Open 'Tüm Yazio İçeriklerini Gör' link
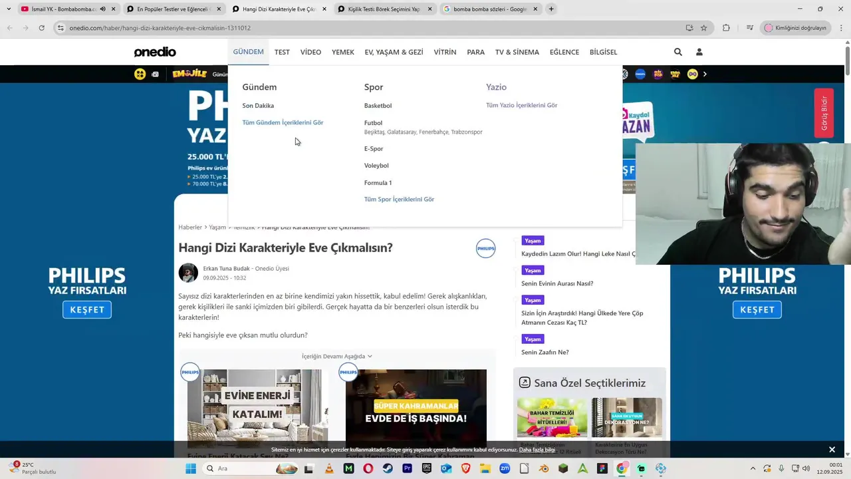851x479 pixels. point(521,105)
